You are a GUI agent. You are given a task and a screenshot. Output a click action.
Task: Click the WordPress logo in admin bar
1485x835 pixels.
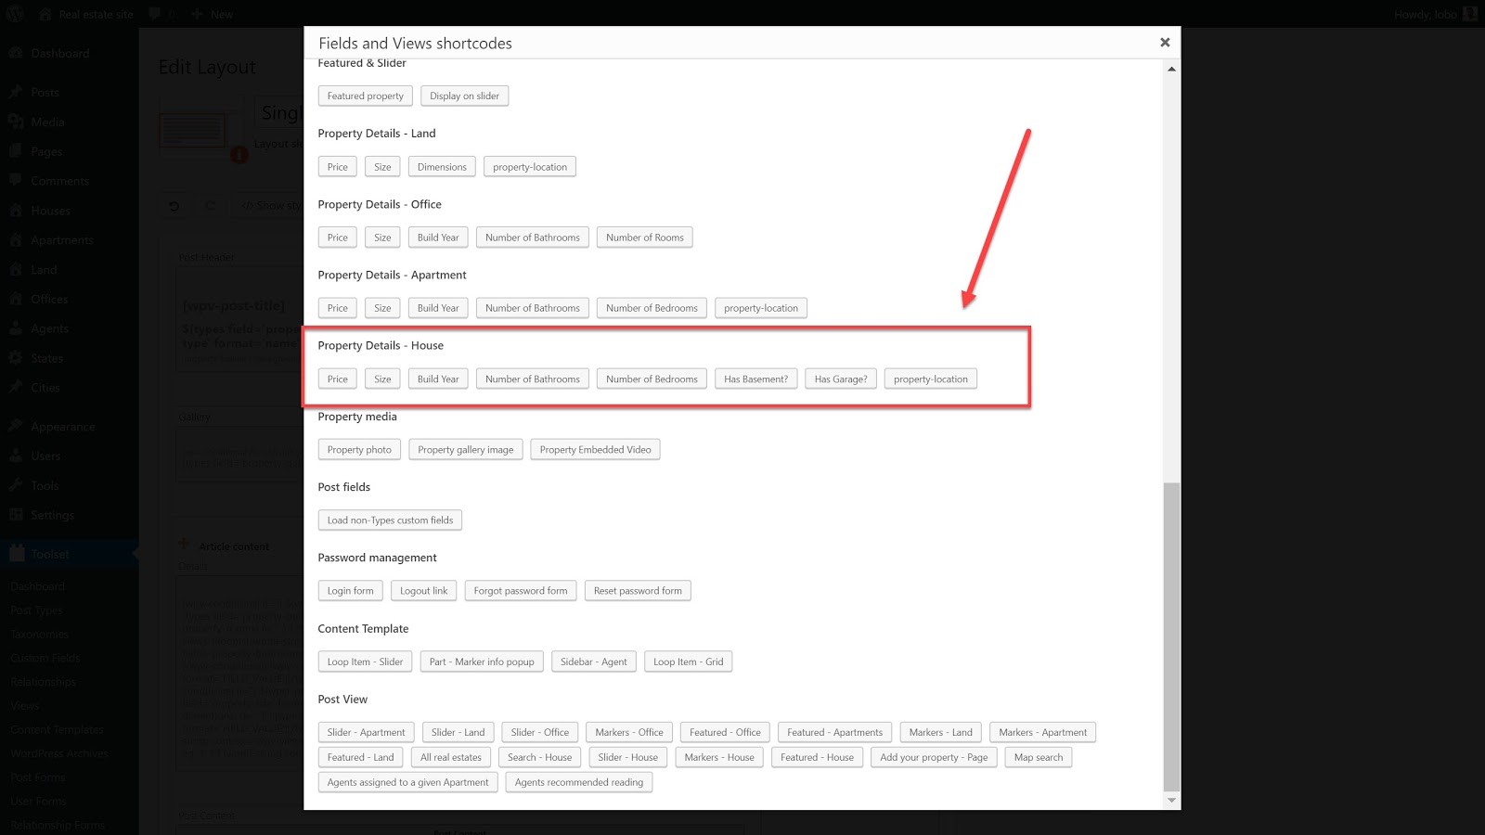tap(15, 14)
